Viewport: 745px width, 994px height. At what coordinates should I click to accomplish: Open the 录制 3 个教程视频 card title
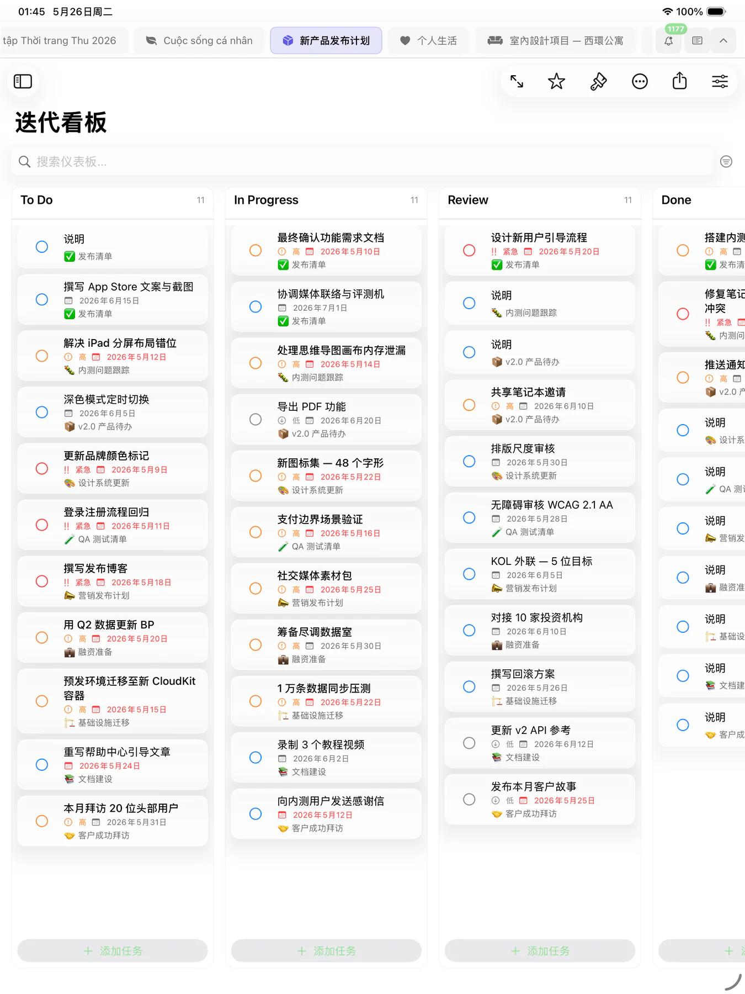point(321,744)
